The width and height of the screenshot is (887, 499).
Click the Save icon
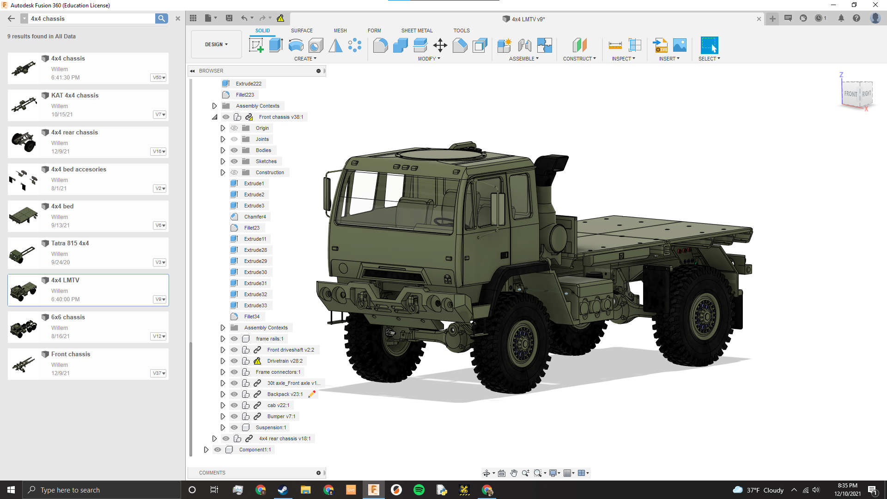point(229,18)
